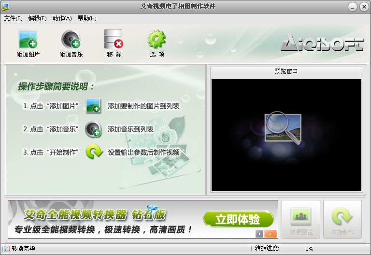Open the 编辑(E) menu

point(37,18)
